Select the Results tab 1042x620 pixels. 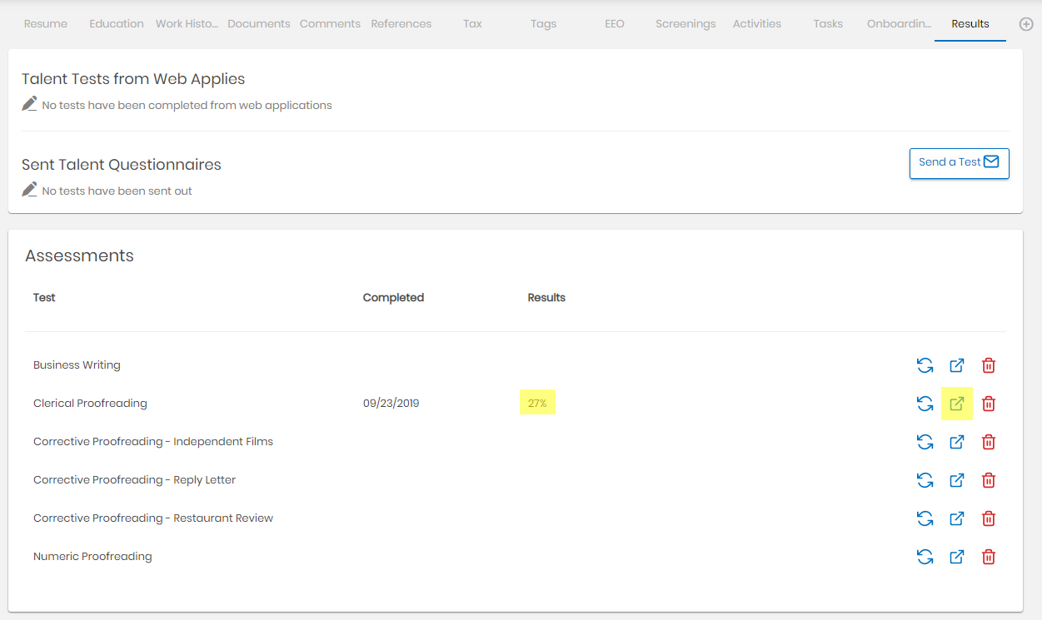970,24
